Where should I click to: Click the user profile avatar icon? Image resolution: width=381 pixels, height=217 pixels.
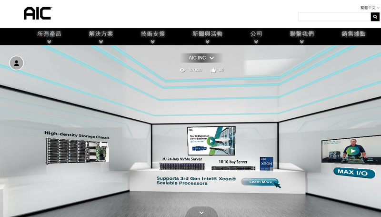[x=17, y=63]
